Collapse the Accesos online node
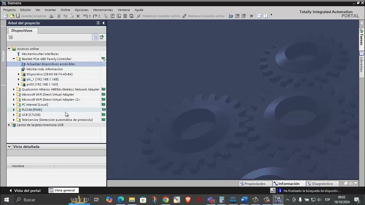The height and width of the screenshot is (205, 365). click(9, 49)
